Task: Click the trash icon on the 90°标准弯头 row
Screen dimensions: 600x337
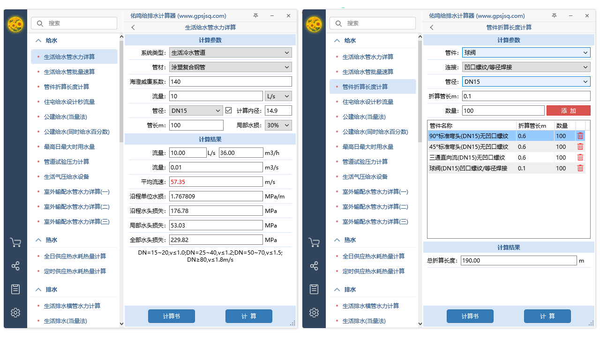Action: tap(580, 135)
